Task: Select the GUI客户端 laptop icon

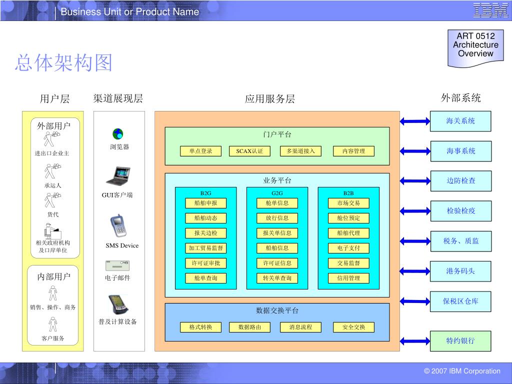Action: (x=118, y=176)
